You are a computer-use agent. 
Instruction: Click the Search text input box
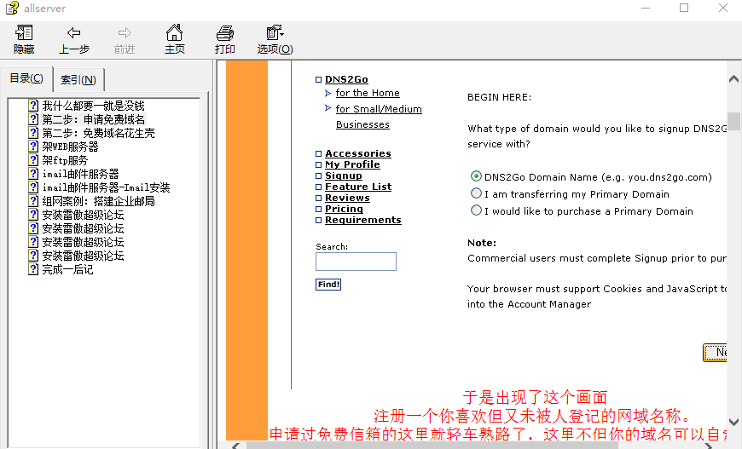tap(356, 262)
